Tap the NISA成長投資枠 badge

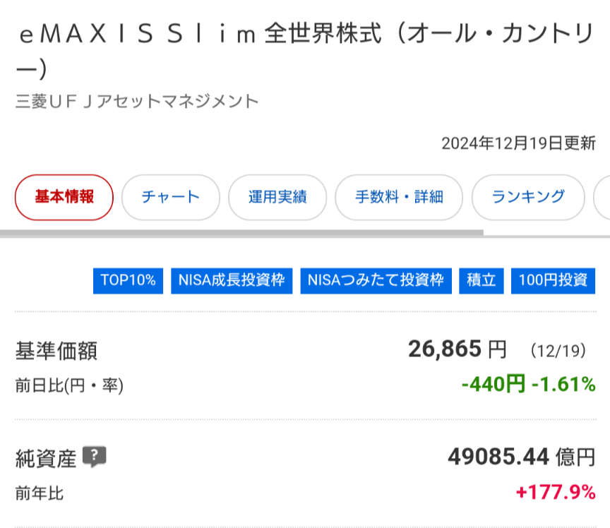pyautogui.click(x=232, y=280)
